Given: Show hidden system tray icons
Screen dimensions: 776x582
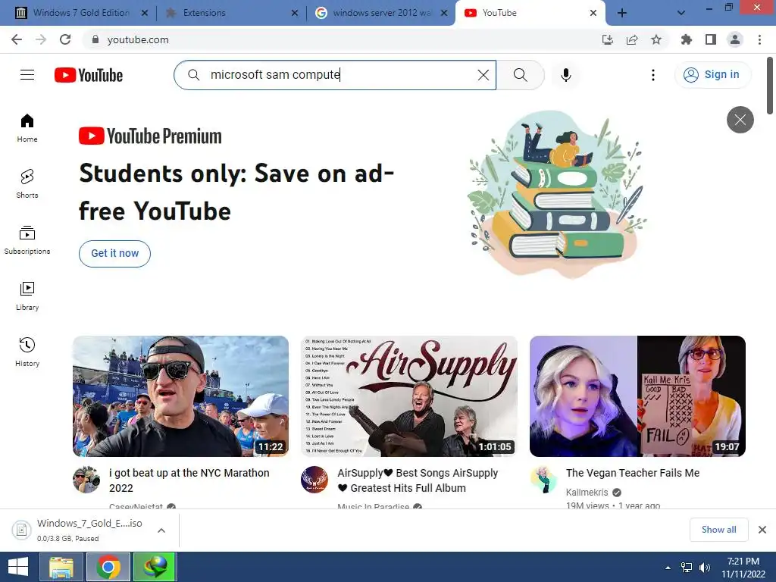Looking at the screenshot, I should [x=668, y=568].
